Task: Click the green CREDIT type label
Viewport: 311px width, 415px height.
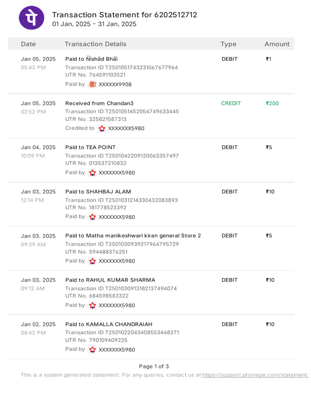Action: coord(231,103)
